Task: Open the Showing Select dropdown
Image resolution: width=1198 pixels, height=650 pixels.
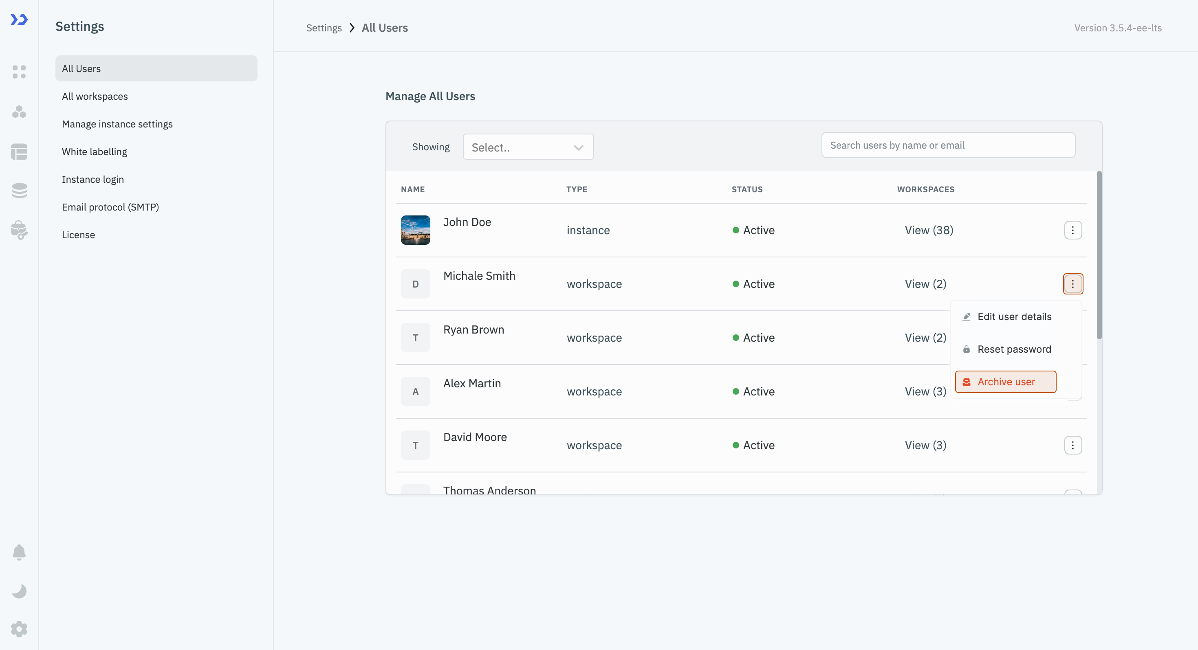Action: tap(528, 147)
